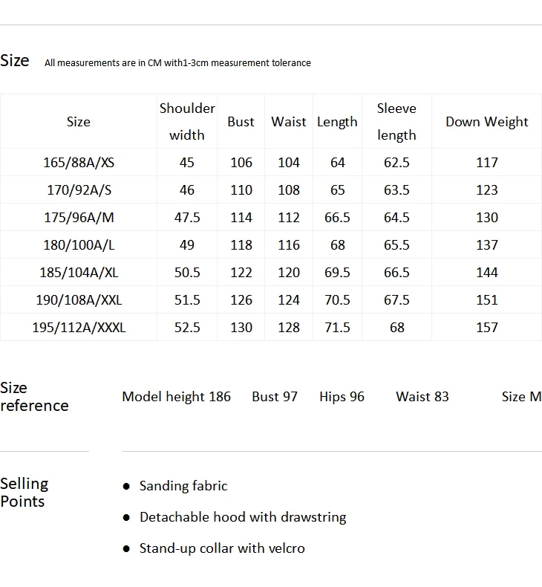Click the Sanding fabric bullet point
Viewport: 542px width, 587px height.
pyautogui.click(x=183, y=486)
